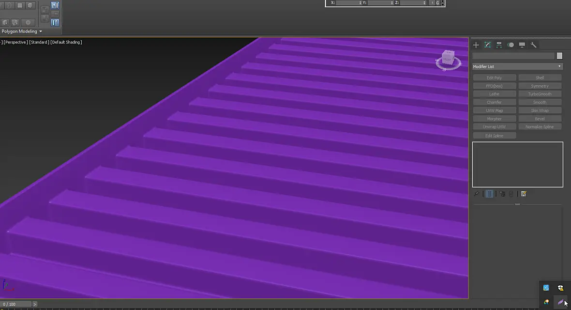Click the Edit Poly modifier button
The image size is (571, 310).
[x=494, y=77]
